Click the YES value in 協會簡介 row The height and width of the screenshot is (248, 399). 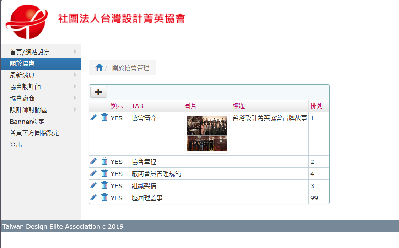117,118
